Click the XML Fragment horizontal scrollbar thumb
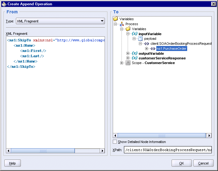This screenshot has width=218, height=171. point(43,151)
